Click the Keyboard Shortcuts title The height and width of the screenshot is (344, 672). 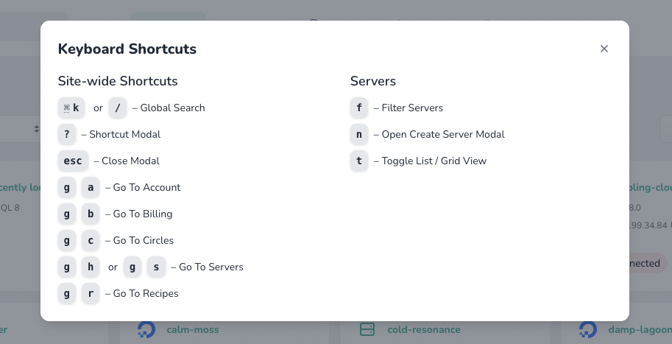[127, 49]
